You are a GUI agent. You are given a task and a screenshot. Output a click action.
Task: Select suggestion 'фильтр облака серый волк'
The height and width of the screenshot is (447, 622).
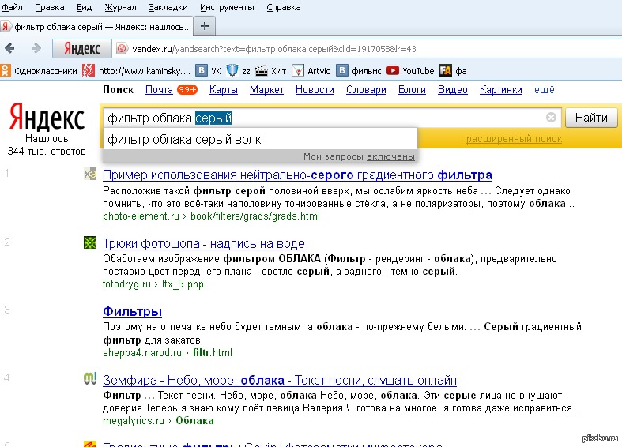(184, 140)
